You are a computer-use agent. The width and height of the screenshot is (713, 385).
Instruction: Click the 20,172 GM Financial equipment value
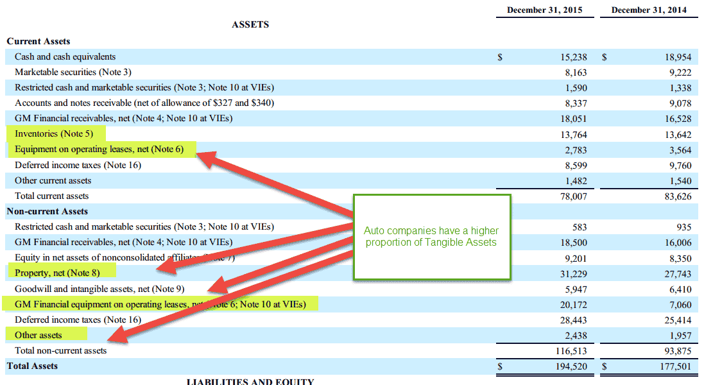[573, 305]
